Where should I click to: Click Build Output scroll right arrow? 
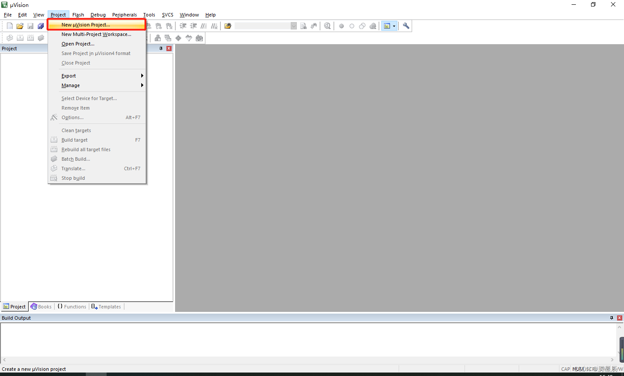click(x=612, y=360)
